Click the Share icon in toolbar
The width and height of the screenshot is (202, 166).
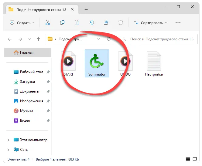click(x=106, y=22)
